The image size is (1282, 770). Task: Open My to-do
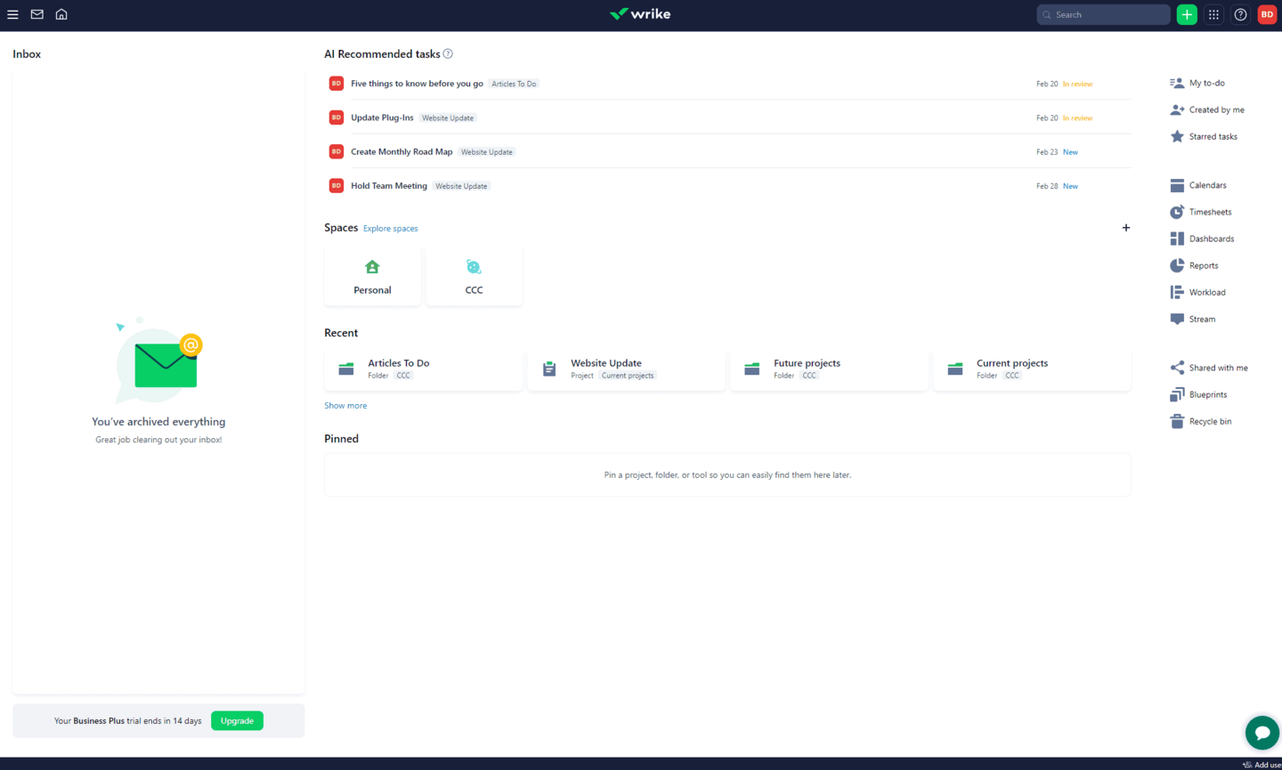click(x=1197, y=83)
